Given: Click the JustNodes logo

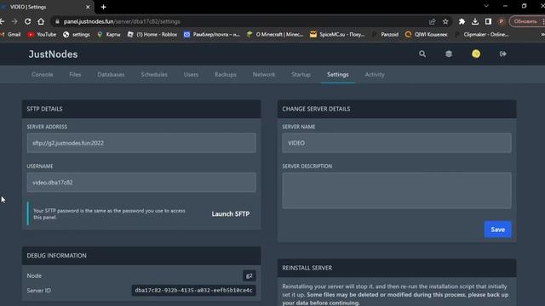Looking at the screenshot, I should tap(53, 54).
